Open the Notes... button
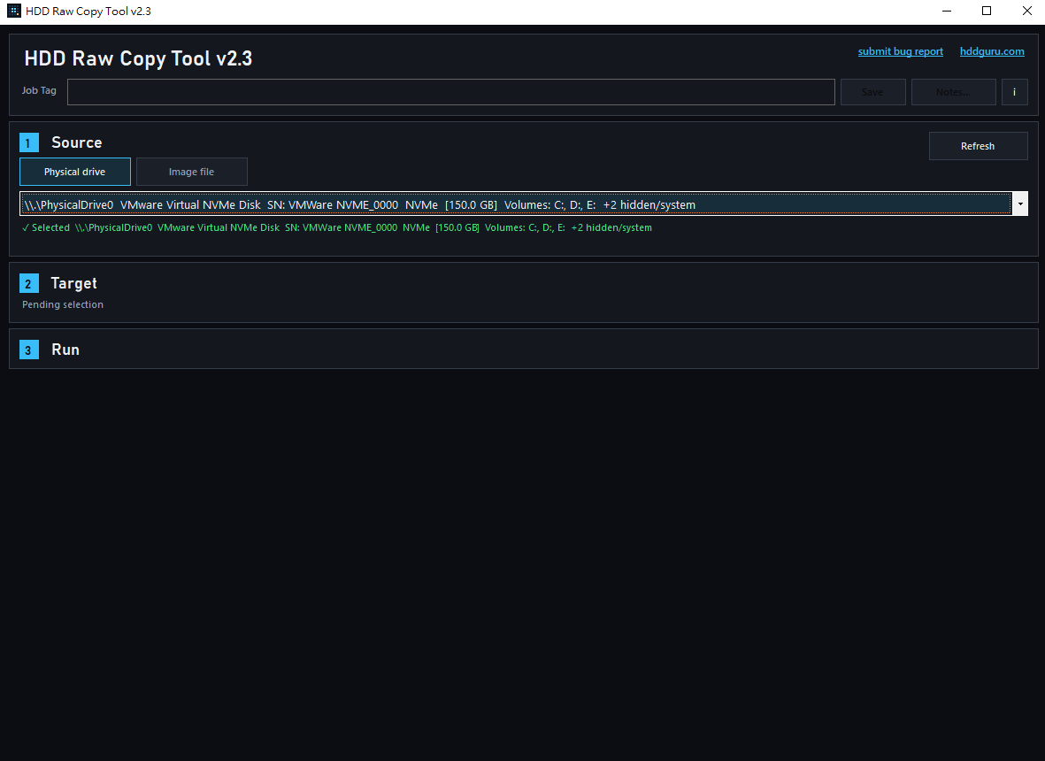This screenshot has width=1045, height=761. coord(953,92)
